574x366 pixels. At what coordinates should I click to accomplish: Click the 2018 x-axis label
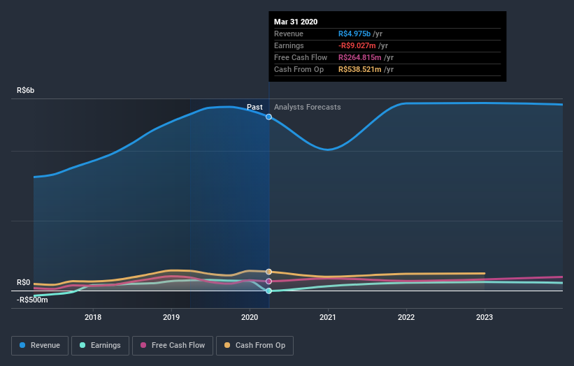[93, 317]
